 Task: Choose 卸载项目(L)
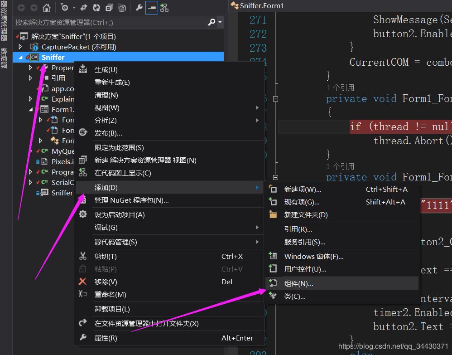pyautogui.click(x=169, y=309)
